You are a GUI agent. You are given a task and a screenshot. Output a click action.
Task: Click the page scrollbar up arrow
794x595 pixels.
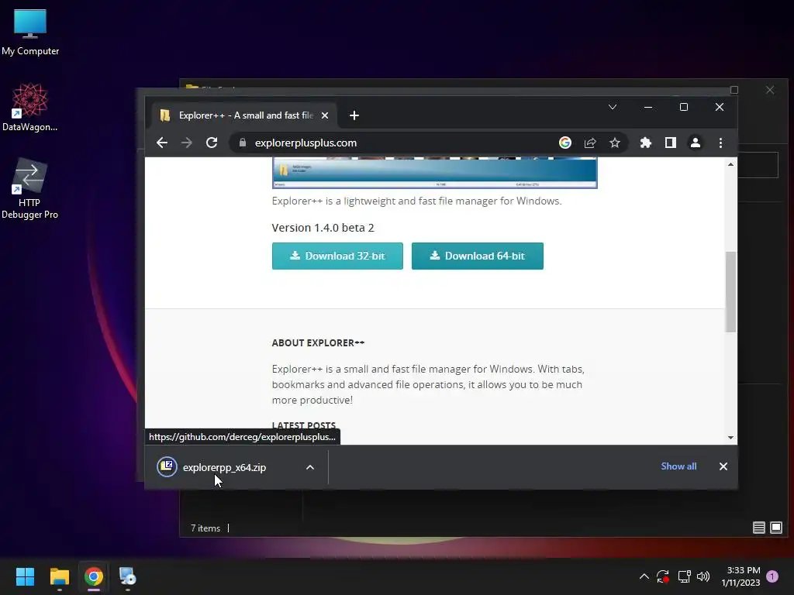tap(730, 164)
